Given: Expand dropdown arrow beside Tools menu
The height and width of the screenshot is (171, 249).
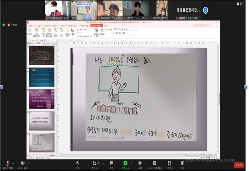Looking at the screenshot, I should pyautogui.click(x=110, y=25).
